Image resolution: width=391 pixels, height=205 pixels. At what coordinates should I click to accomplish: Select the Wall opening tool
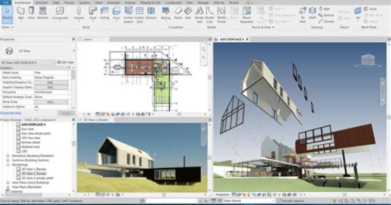pyautogui.click(x=324, y=9)
